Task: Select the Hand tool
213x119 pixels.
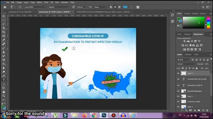Action: 4,92
